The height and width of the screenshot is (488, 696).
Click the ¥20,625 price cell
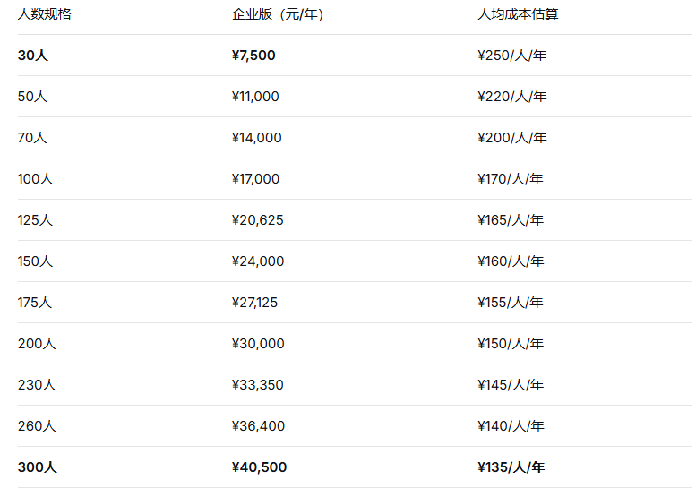(x=257, y=220)
